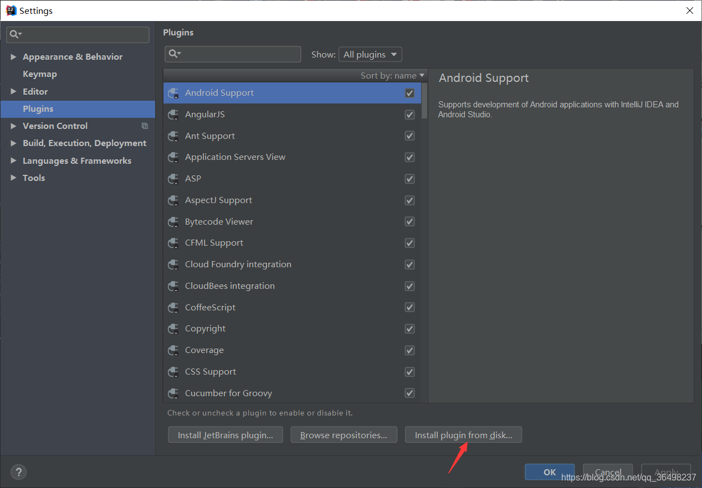Image resolution: width=702 pixels, height=488 pixels.
Task: Expand Version Control tree arrow
Action: click(x=13, y=126)
